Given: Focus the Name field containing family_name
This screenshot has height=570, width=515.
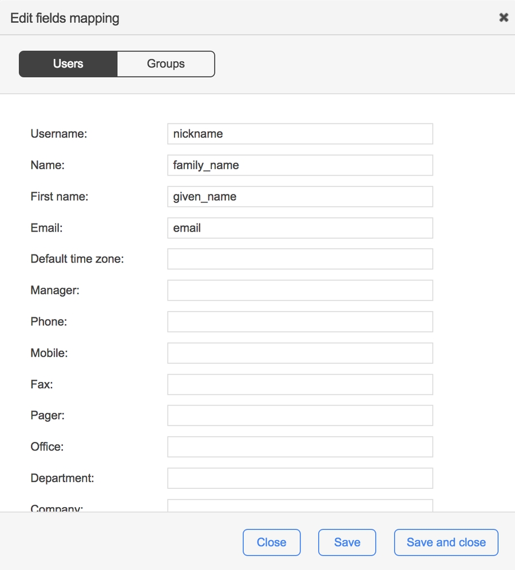Looking at the screenshot, I should 300,165.
